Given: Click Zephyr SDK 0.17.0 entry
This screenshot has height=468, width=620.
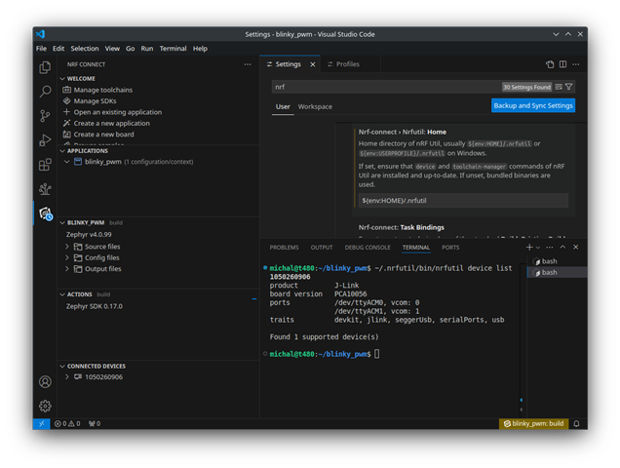Looking at the screenshot, I should click(95, 306).
